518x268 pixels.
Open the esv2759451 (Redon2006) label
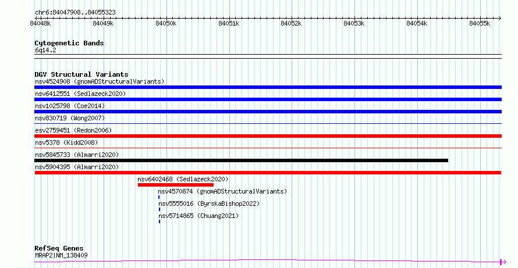[x=73, y=130]
